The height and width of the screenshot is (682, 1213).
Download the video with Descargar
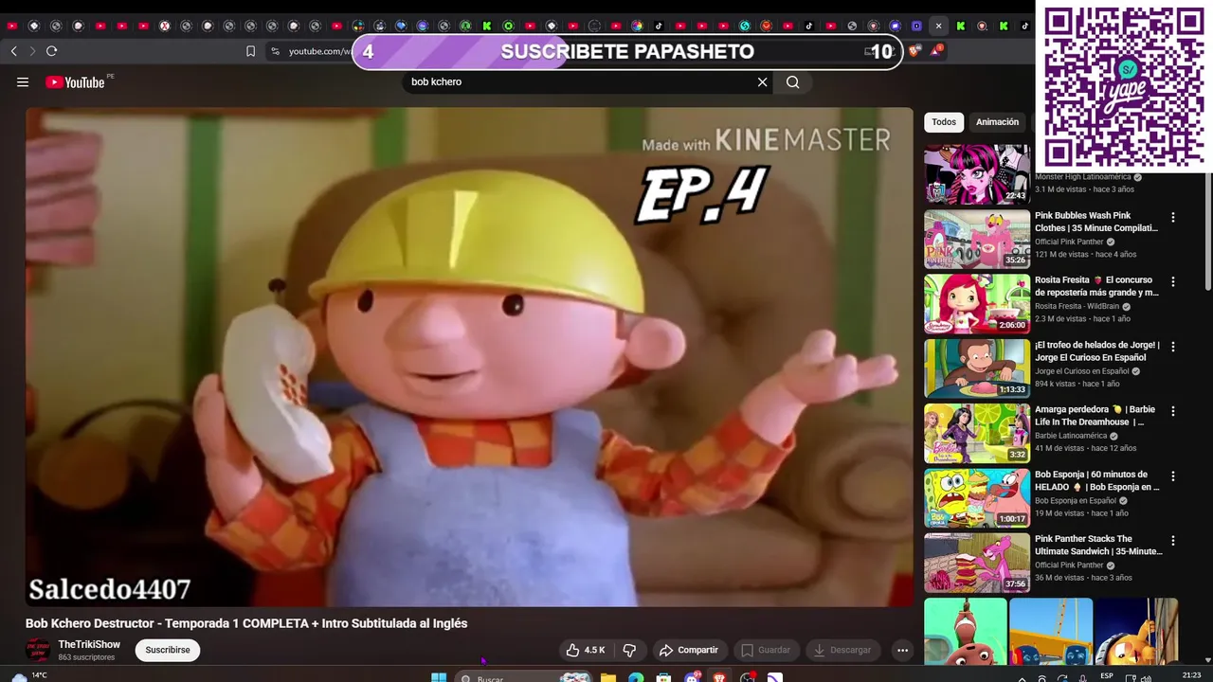[x=842, y=650]
